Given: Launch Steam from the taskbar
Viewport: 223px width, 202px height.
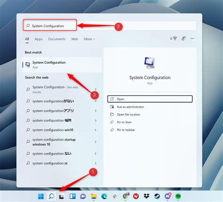Looking at the screenshot, I should coord(157,196).
